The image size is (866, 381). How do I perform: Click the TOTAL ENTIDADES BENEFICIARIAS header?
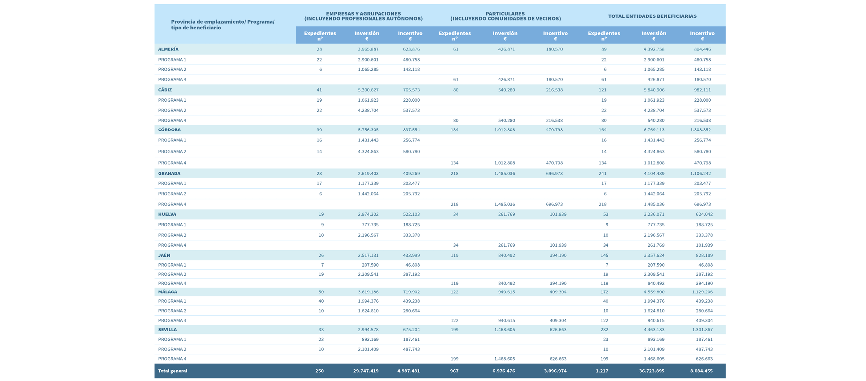point(652,16)
